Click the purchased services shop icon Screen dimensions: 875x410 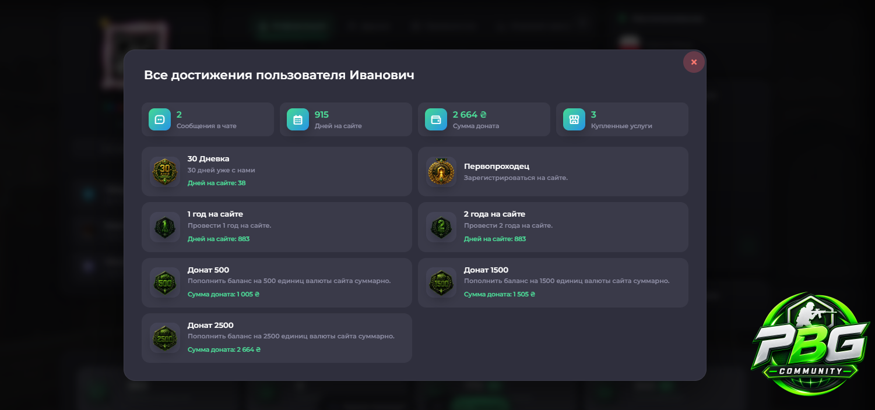pos(574,119)
